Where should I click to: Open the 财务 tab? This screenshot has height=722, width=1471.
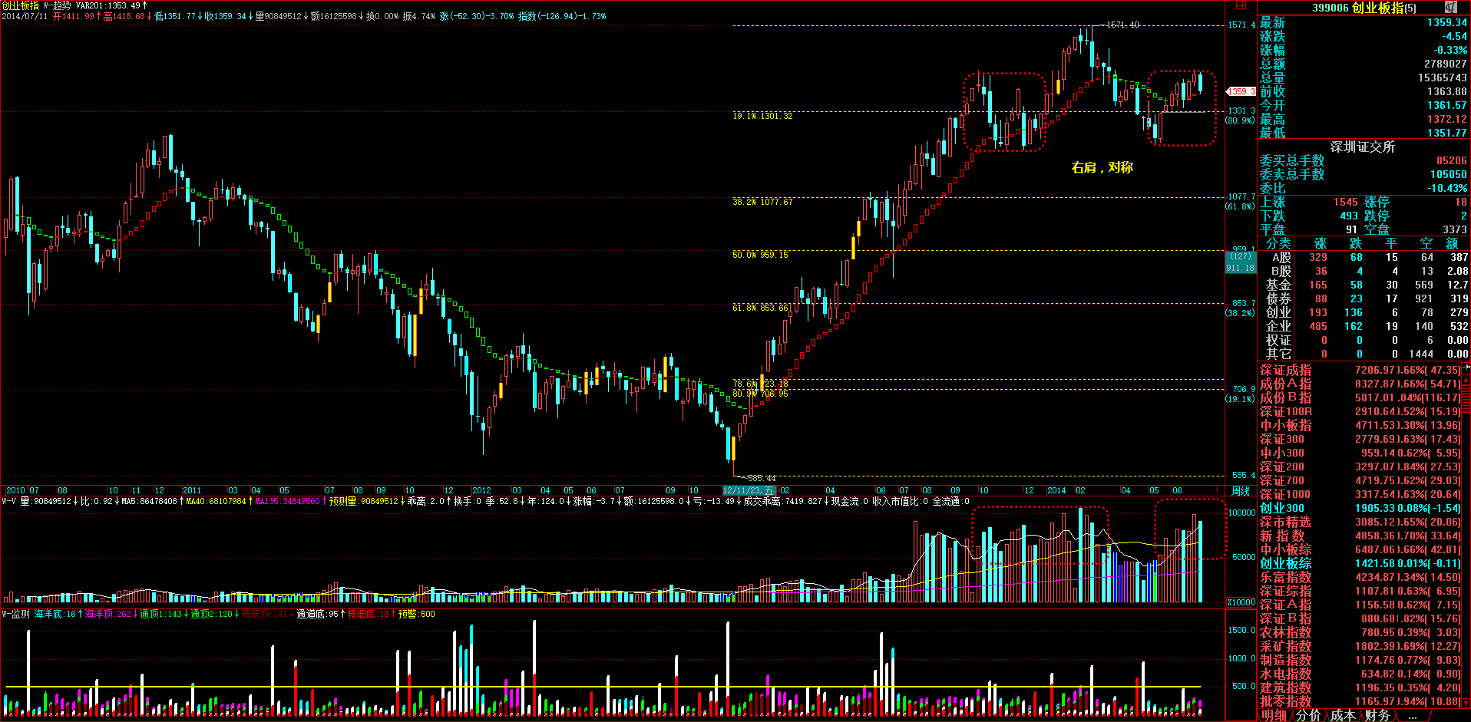1377,715
